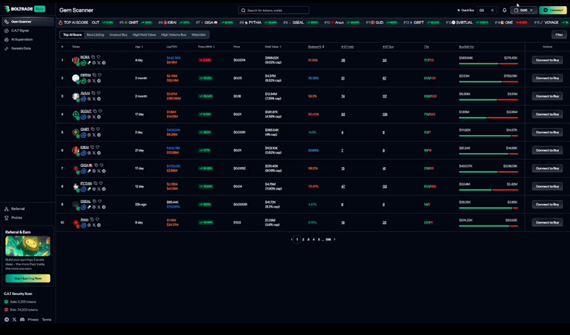This screenshot has height=335, width=570.
Task: Open the Quick Buy amount settings
Action: 487,10
